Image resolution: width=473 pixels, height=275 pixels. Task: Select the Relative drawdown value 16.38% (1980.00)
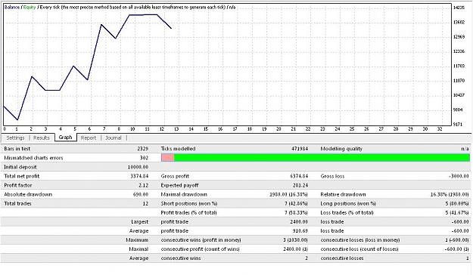coord(450,194)
